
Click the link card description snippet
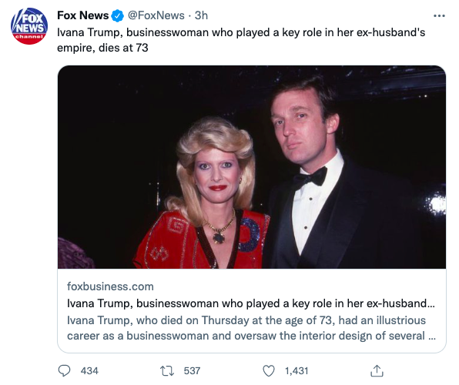click(251, 328)
